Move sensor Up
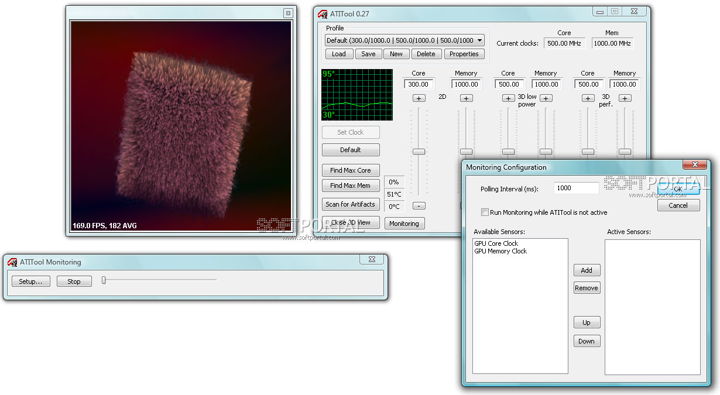 click(587, 322)
